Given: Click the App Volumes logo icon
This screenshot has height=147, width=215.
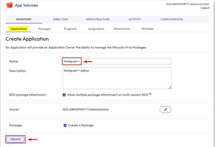Looking at the screenshot, I should coord(9,5).
